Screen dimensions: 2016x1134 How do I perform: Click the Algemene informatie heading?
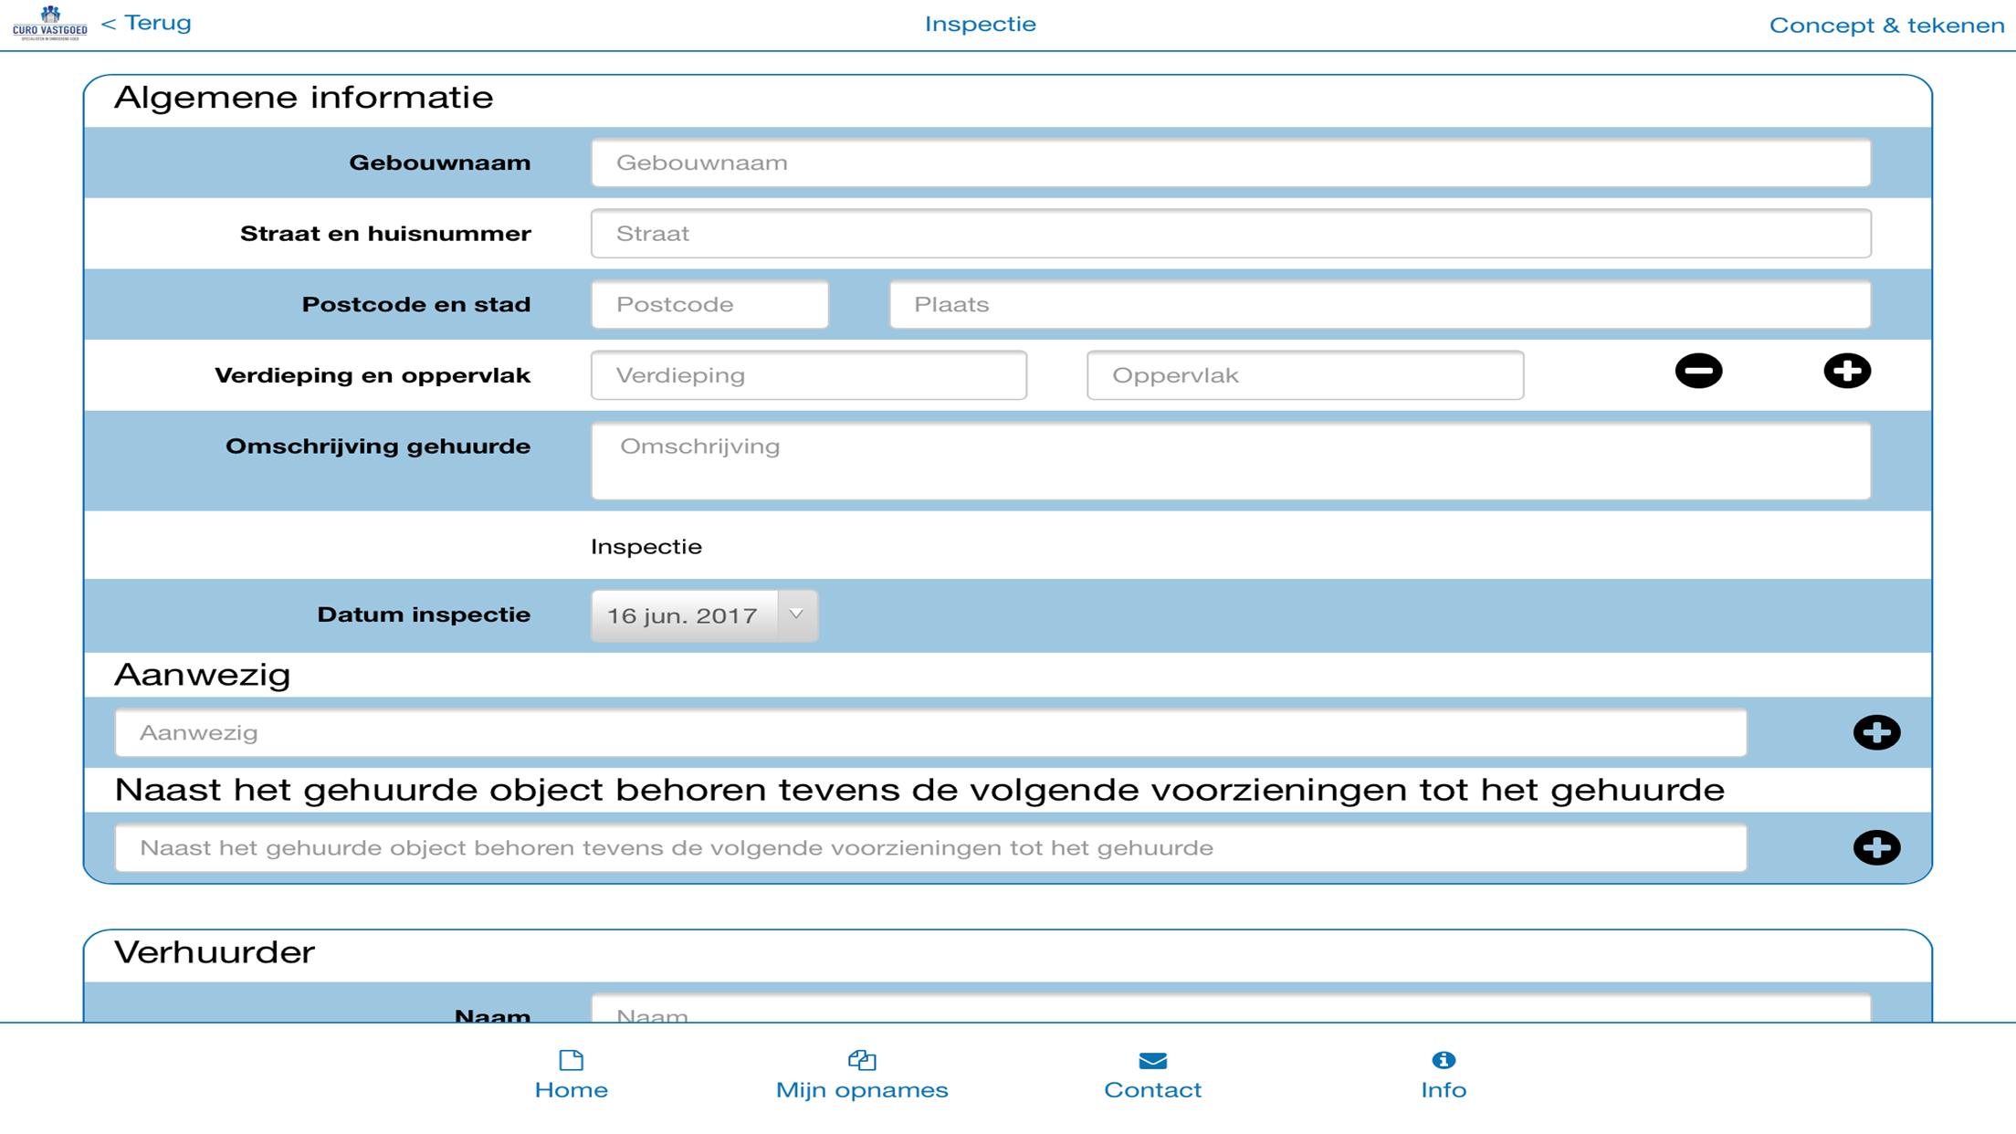[303, 98]
